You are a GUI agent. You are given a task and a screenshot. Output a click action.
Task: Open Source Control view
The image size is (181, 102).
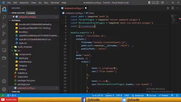pyautogui.click(x=4, y=33)
